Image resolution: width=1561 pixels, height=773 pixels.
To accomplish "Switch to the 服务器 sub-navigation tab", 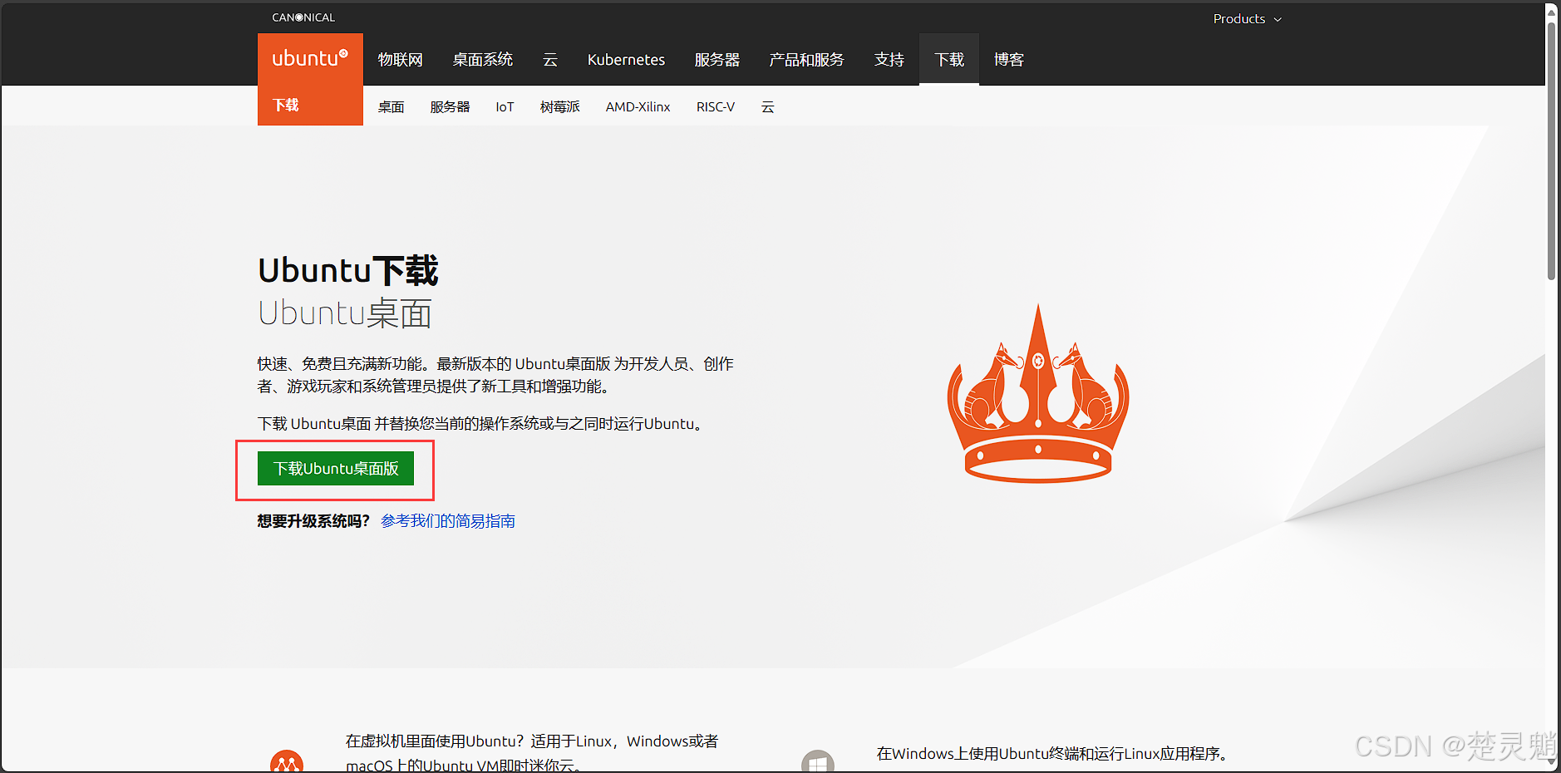I will coord(450,107).
